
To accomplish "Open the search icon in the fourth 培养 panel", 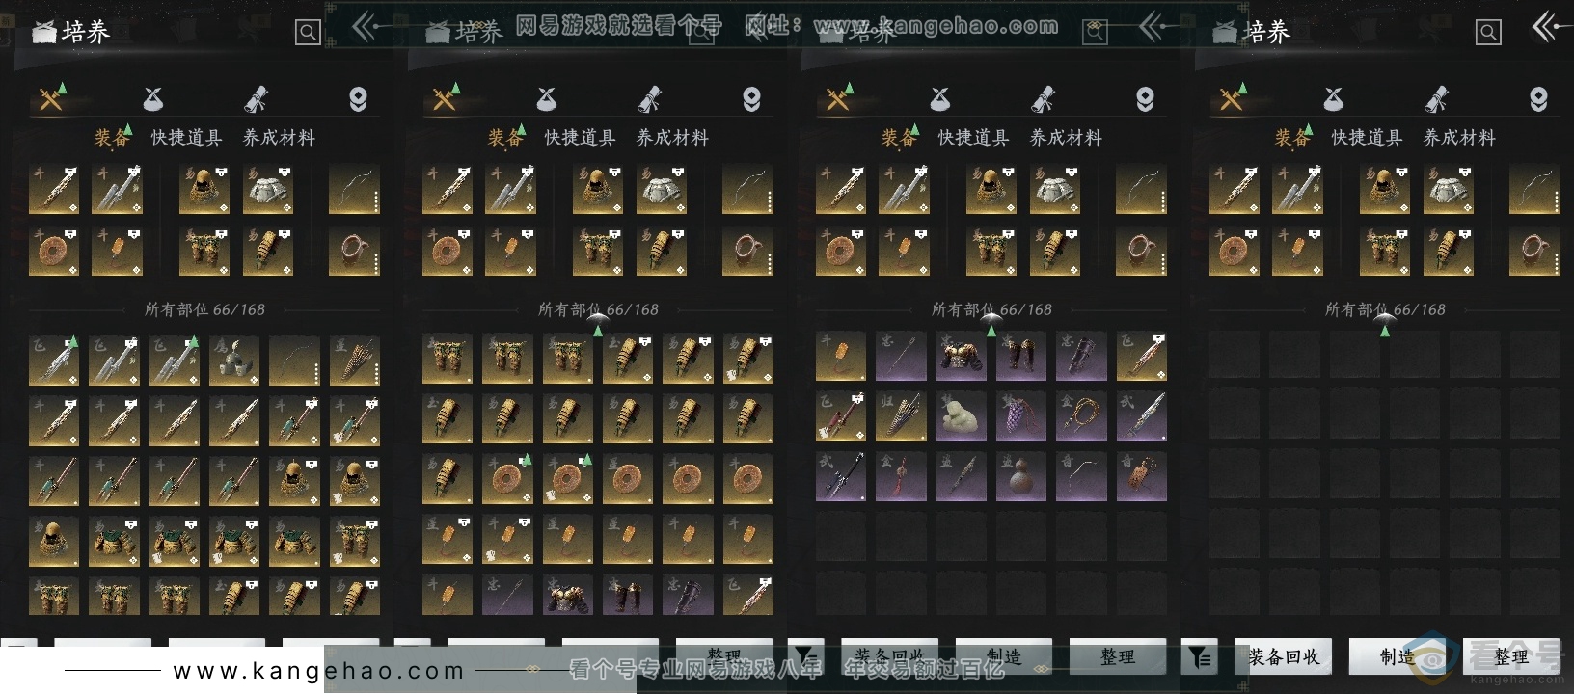I will (x=1488, y=33).
